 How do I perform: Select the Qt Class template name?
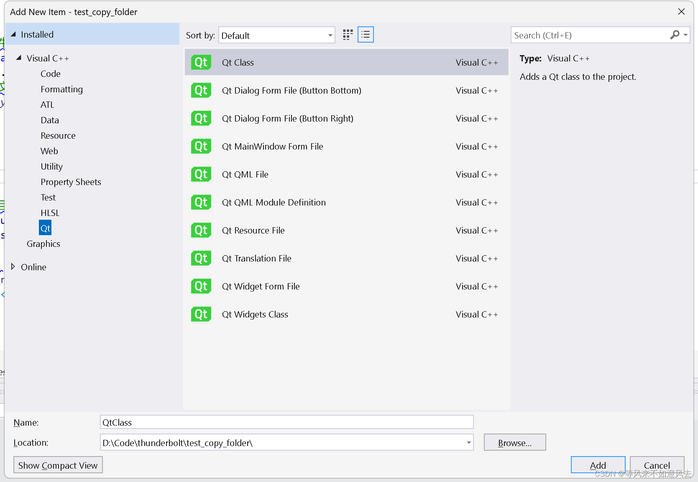click(238, 62)
